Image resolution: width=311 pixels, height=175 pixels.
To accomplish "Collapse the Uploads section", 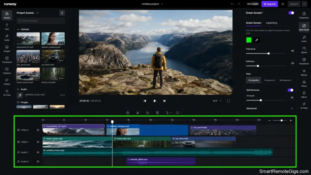I will click(x=18, y=29).
